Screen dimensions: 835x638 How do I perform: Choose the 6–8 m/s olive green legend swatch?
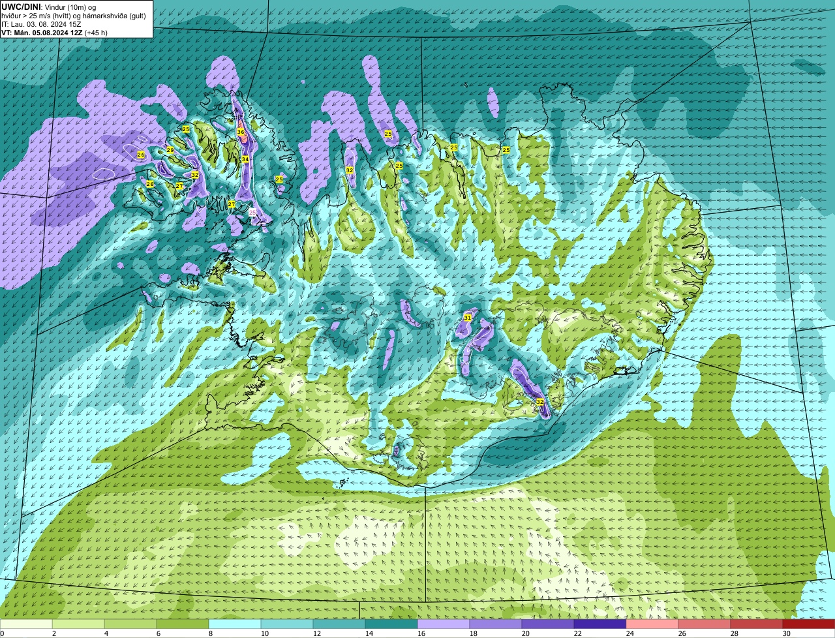click(183, 624)
